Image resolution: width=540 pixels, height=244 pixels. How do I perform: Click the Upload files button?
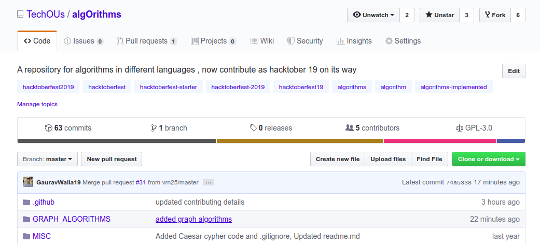(388, 159)
